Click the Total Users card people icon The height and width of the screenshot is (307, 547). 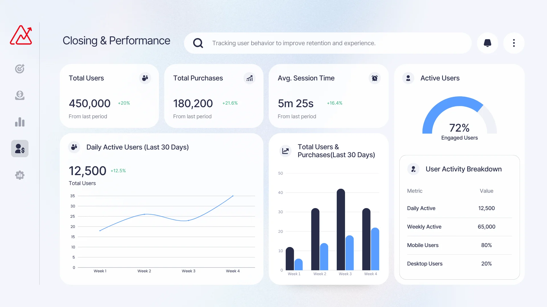[x=145, y=78]
